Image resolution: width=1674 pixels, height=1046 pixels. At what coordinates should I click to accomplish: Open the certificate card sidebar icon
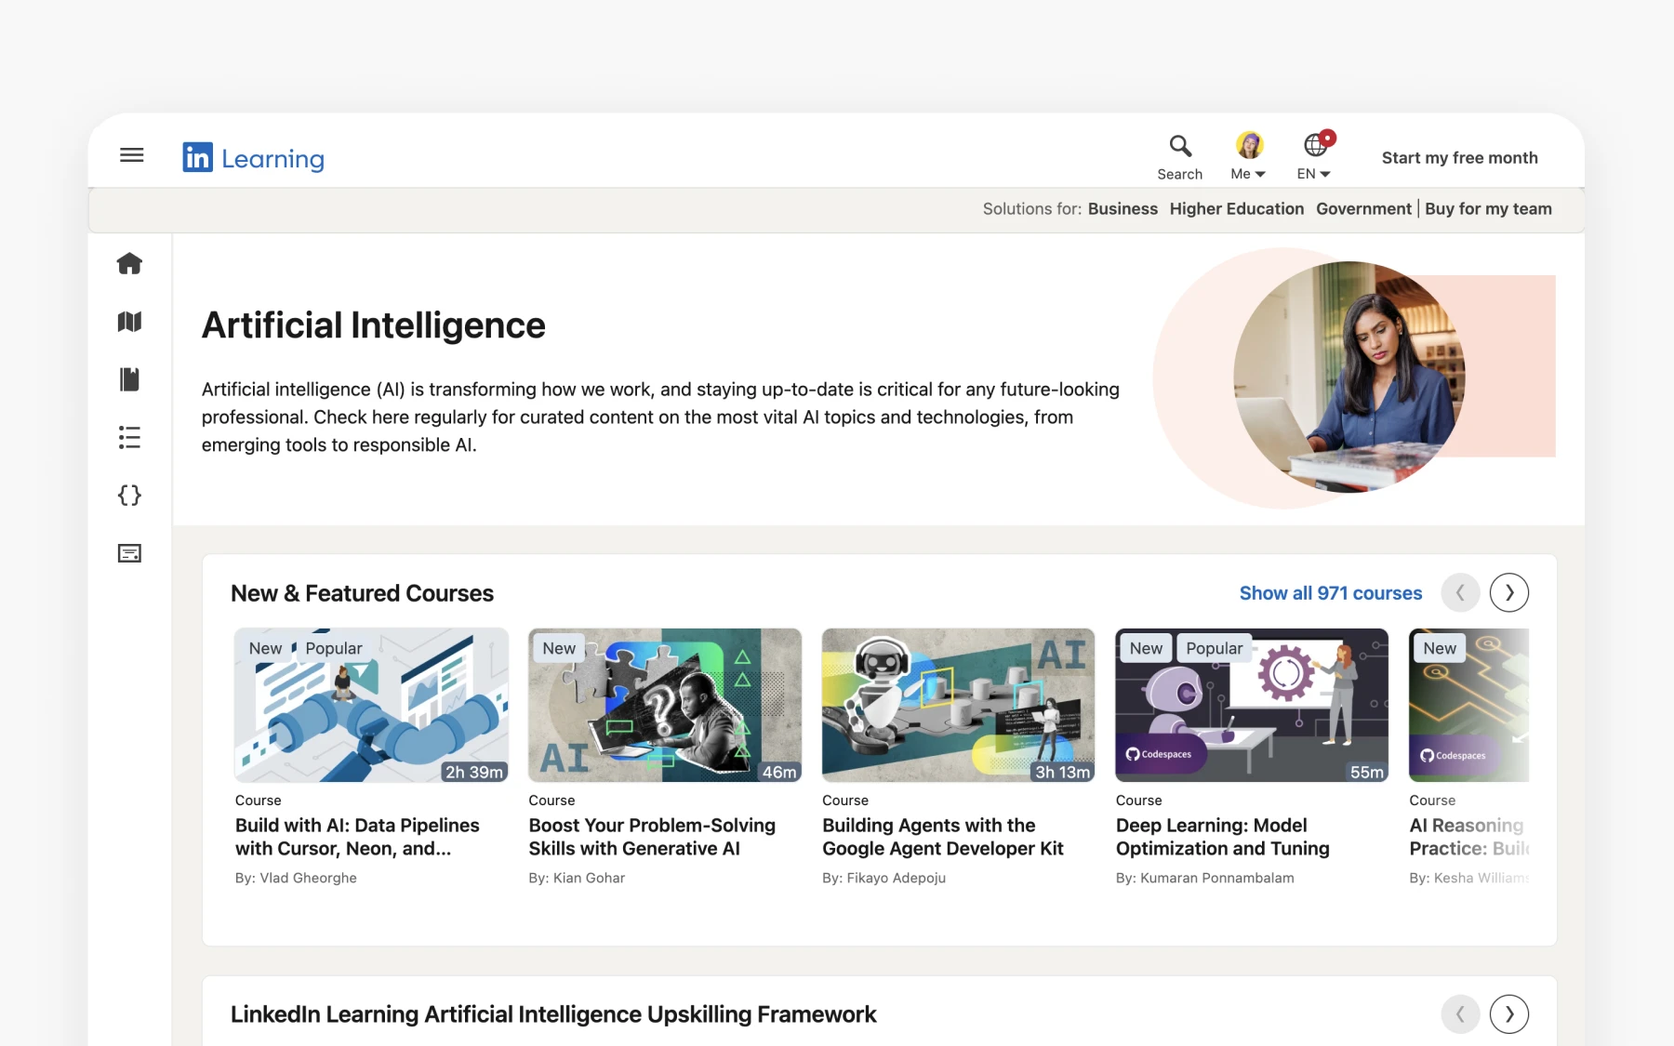[129, 553]
